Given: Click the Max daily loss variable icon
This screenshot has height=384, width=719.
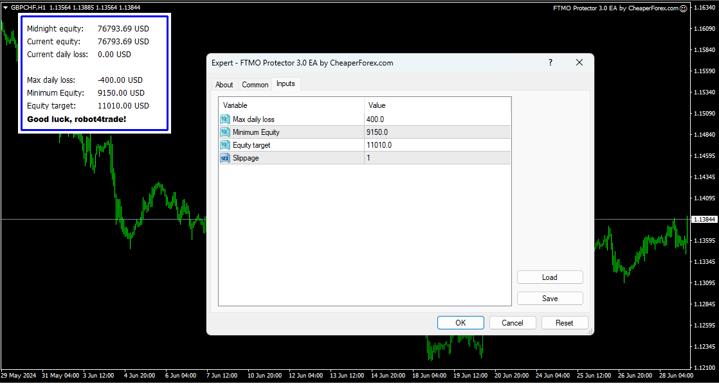Looking at the screenshot, I should (224, 119).
